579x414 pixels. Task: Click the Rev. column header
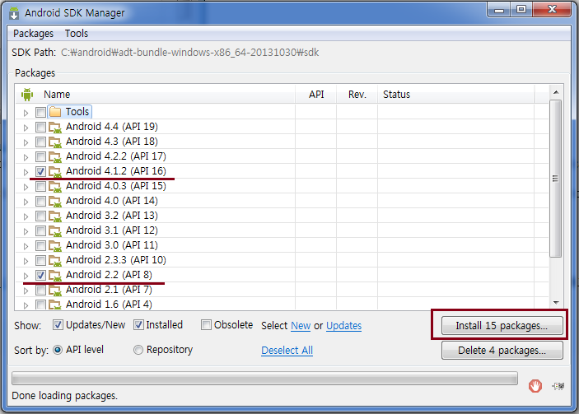(x=357, y=95)
